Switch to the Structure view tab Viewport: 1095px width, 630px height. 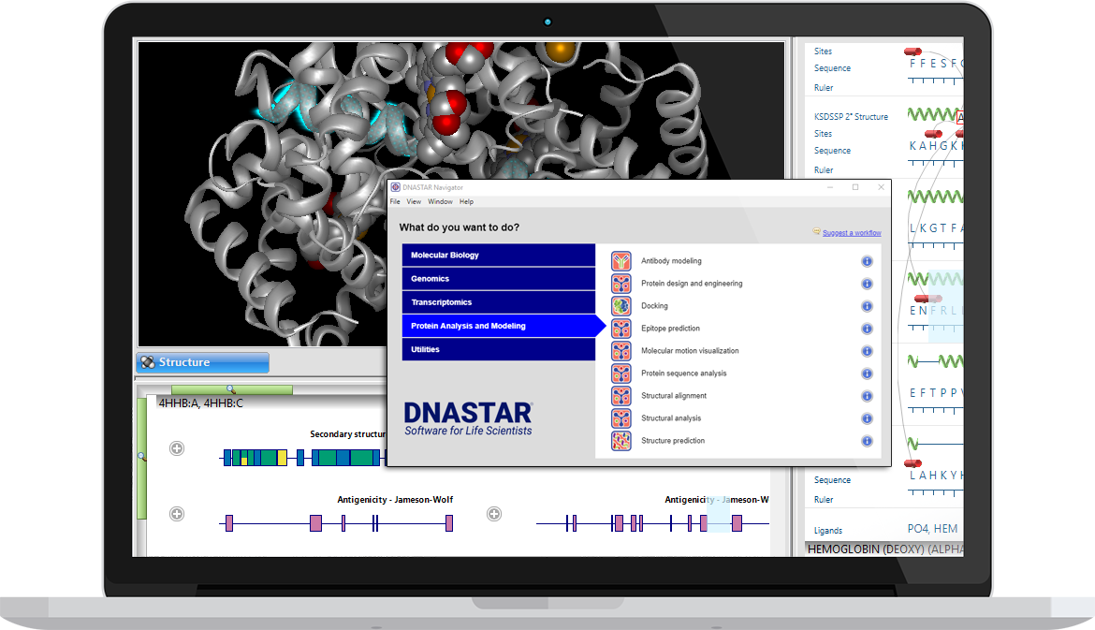[x=202, y=362]
